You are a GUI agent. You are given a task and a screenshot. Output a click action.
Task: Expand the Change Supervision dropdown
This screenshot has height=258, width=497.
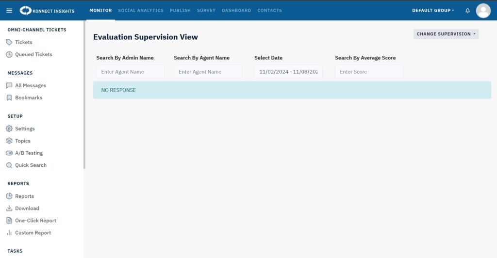point(446,34)
